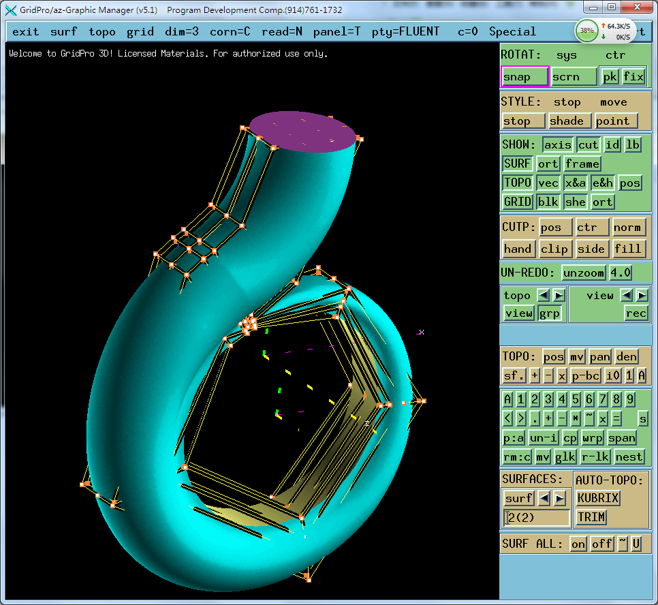This screenshot has height=605, width=658.
Task: Open the Special menu
Action: pyautogui.click(x=512, y=31)
